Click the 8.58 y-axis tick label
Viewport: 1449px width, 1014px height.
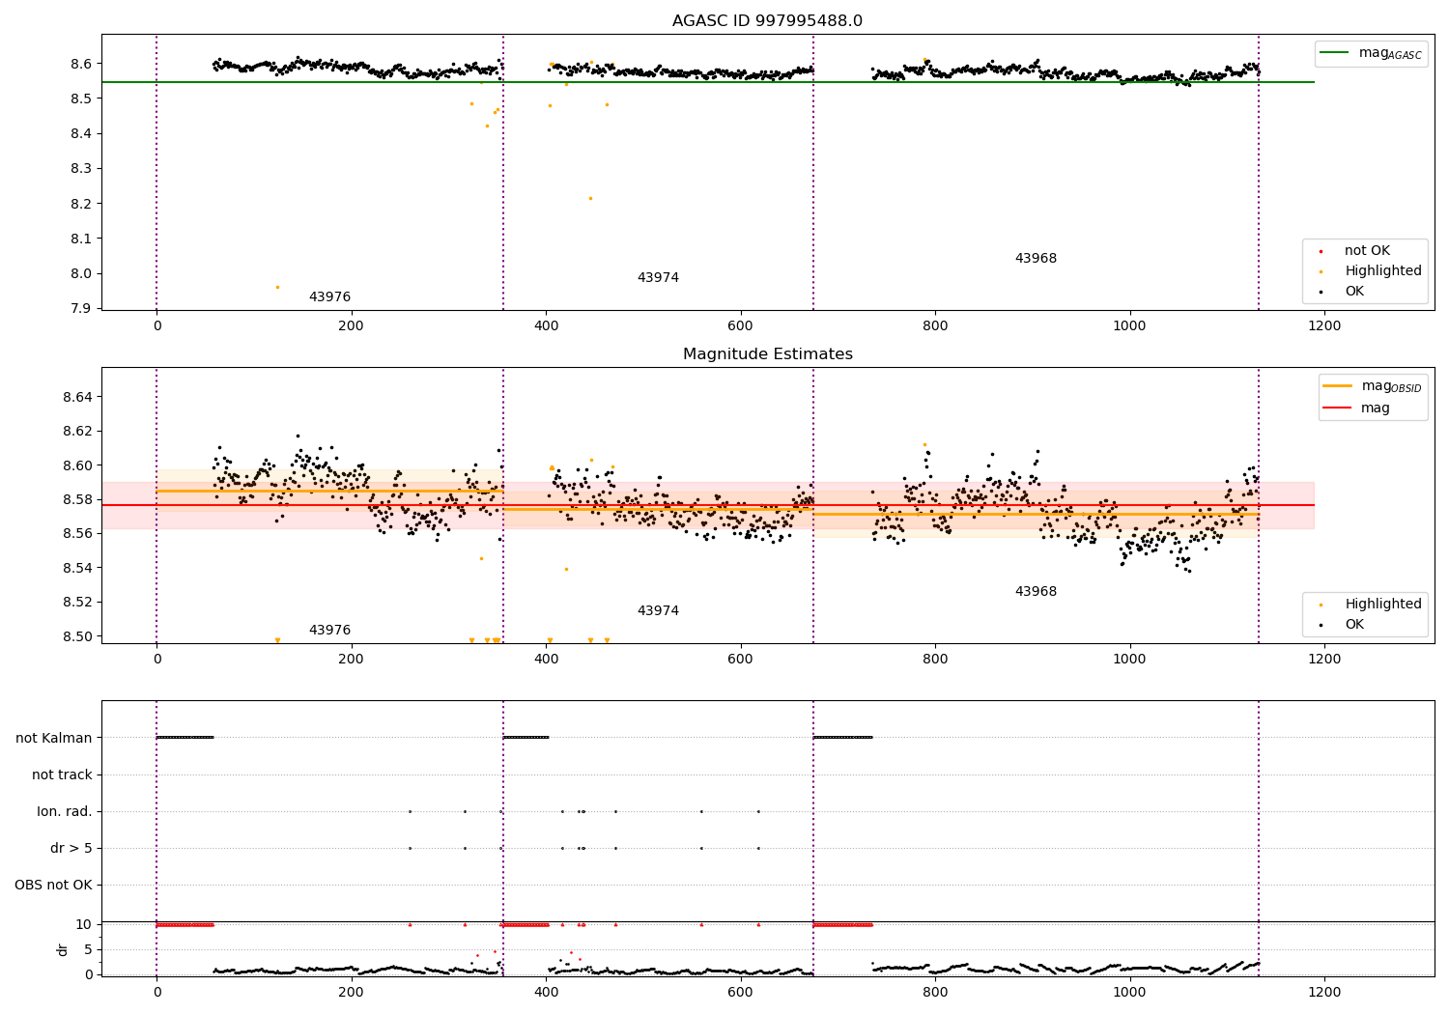77,499
